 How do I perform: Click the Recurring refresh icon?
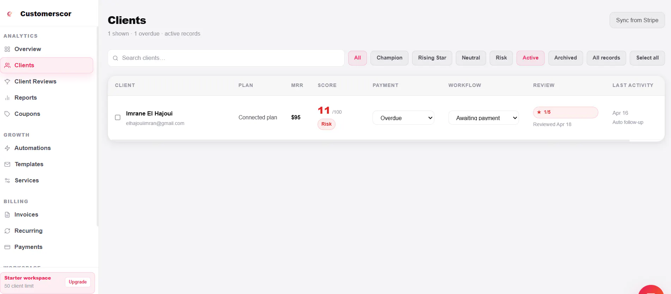tap(7, 231)
